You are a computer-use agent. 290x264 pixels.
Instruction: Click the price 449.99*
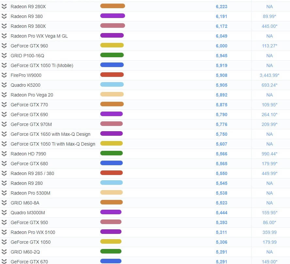tap(269, 174)
